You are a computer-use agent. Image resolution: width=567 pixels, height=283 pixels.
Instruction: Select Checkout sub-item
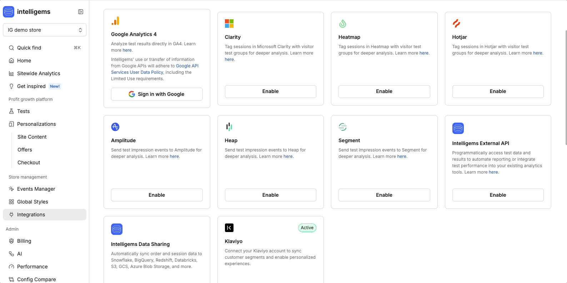click(29, 163)
